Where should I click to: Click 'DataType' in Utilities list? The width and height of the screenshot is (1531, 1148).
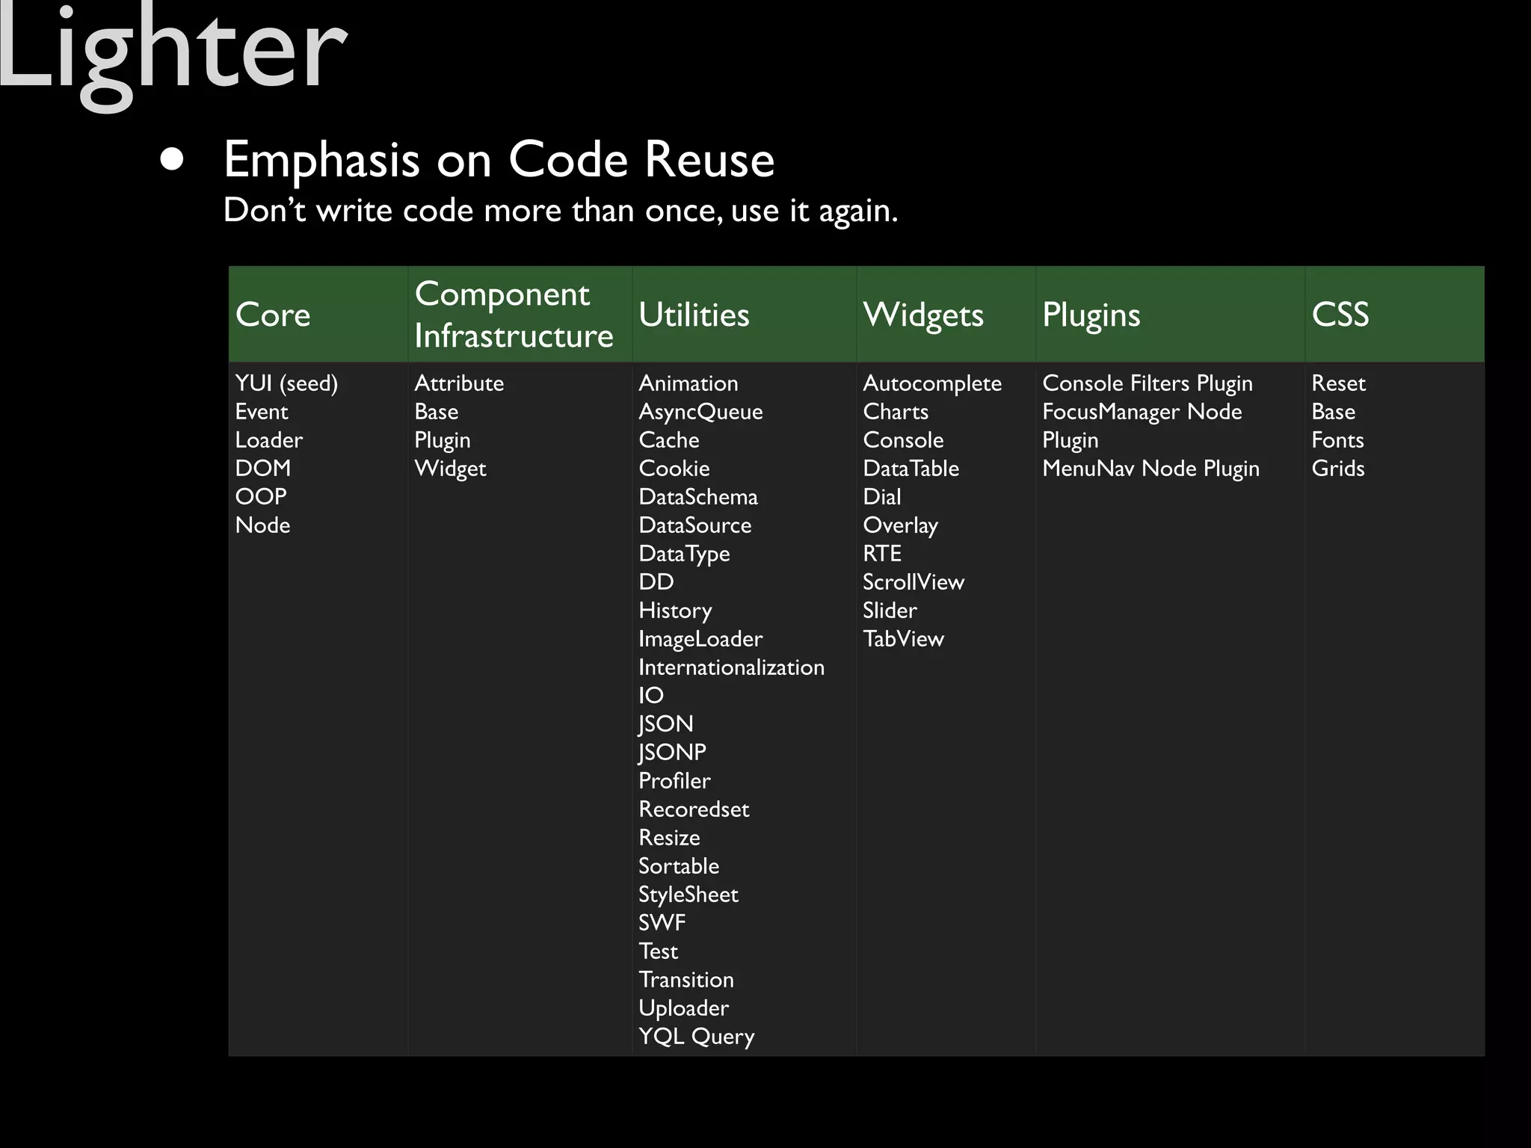(685, 555)
